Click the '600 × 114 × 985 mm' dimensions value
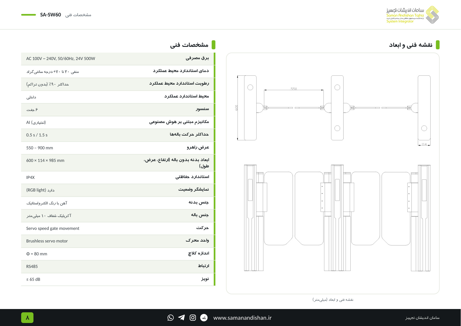Viewport: 461px width, 326px height. (45, 161)
